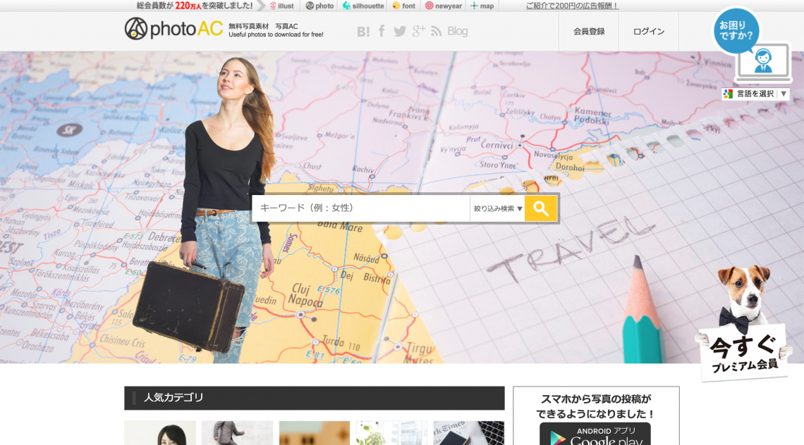This screenshot has width=804, height=445.
Task: Expand the 言語を選択 language dropdown
Action: (755, 94)
